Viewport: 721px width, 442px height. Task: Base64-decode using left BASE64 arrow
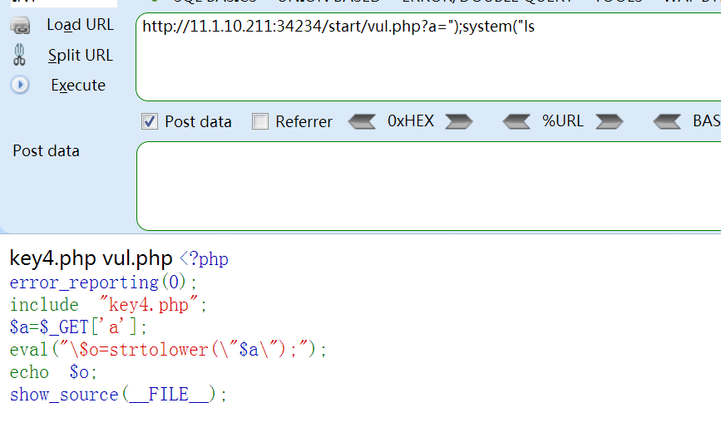coord(667,122)
